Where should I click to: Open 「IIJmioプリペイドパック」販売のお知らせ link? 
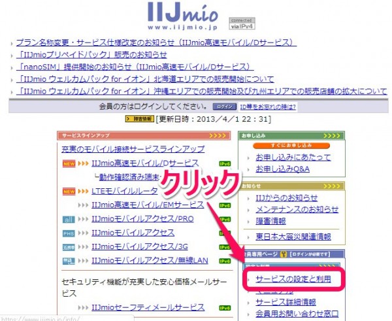[91, 54]
